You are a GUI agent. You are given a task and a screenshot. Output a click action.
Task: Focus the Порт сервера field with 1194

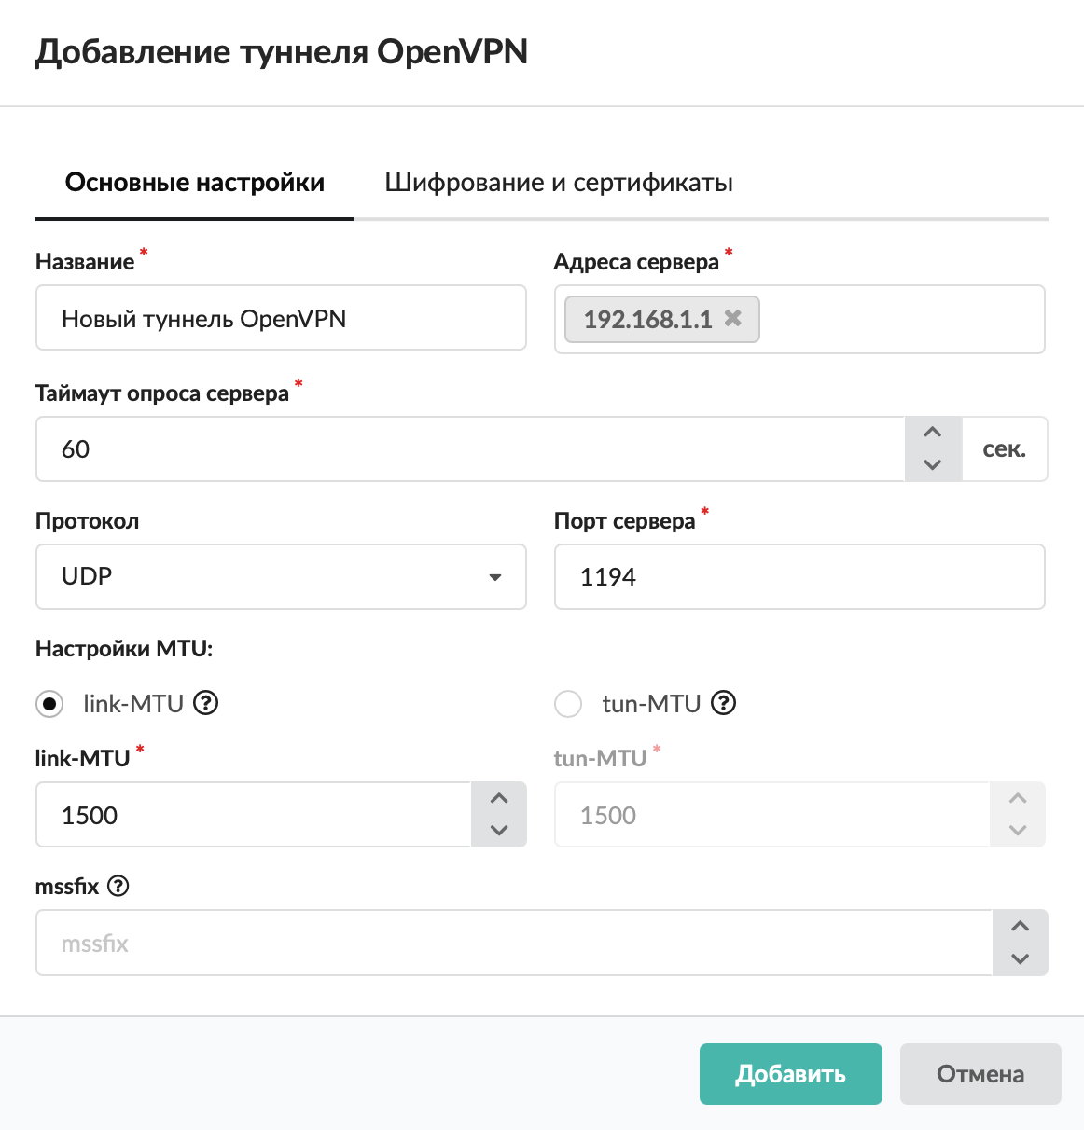[799, 577]
